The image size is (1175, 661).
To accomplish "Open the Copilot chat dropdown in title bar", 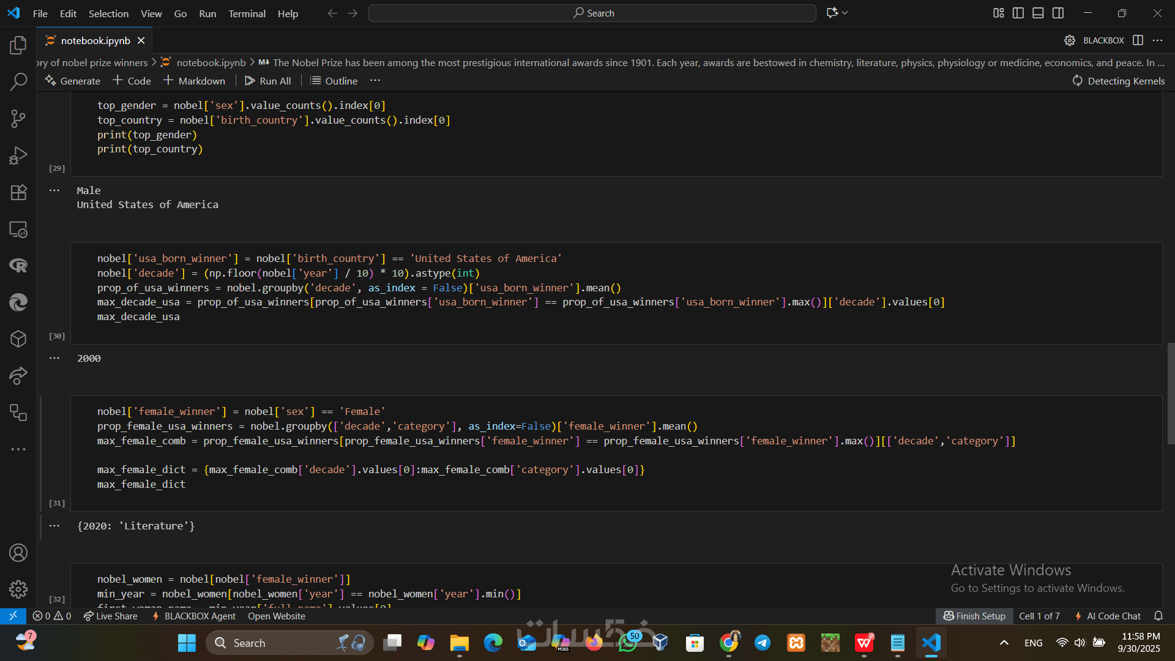I will (845, 13).
